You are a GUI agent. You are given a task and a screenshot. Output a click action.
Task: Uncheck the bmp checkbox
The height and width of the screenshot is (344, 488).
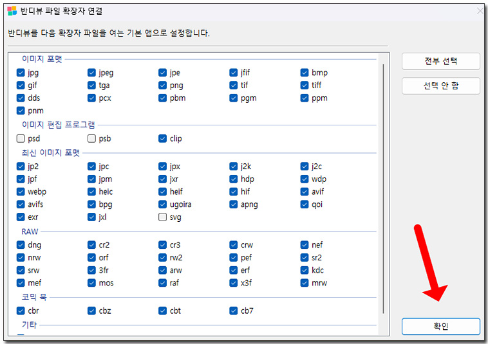(x=305, y=73)
